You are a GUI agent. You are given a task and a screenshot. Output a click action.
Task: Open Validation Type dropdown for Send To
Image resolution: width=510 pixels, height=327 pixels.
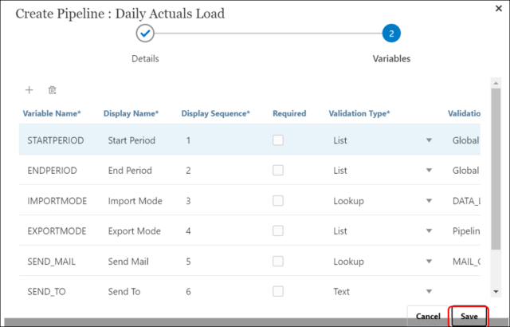click(x=429, y=292)
